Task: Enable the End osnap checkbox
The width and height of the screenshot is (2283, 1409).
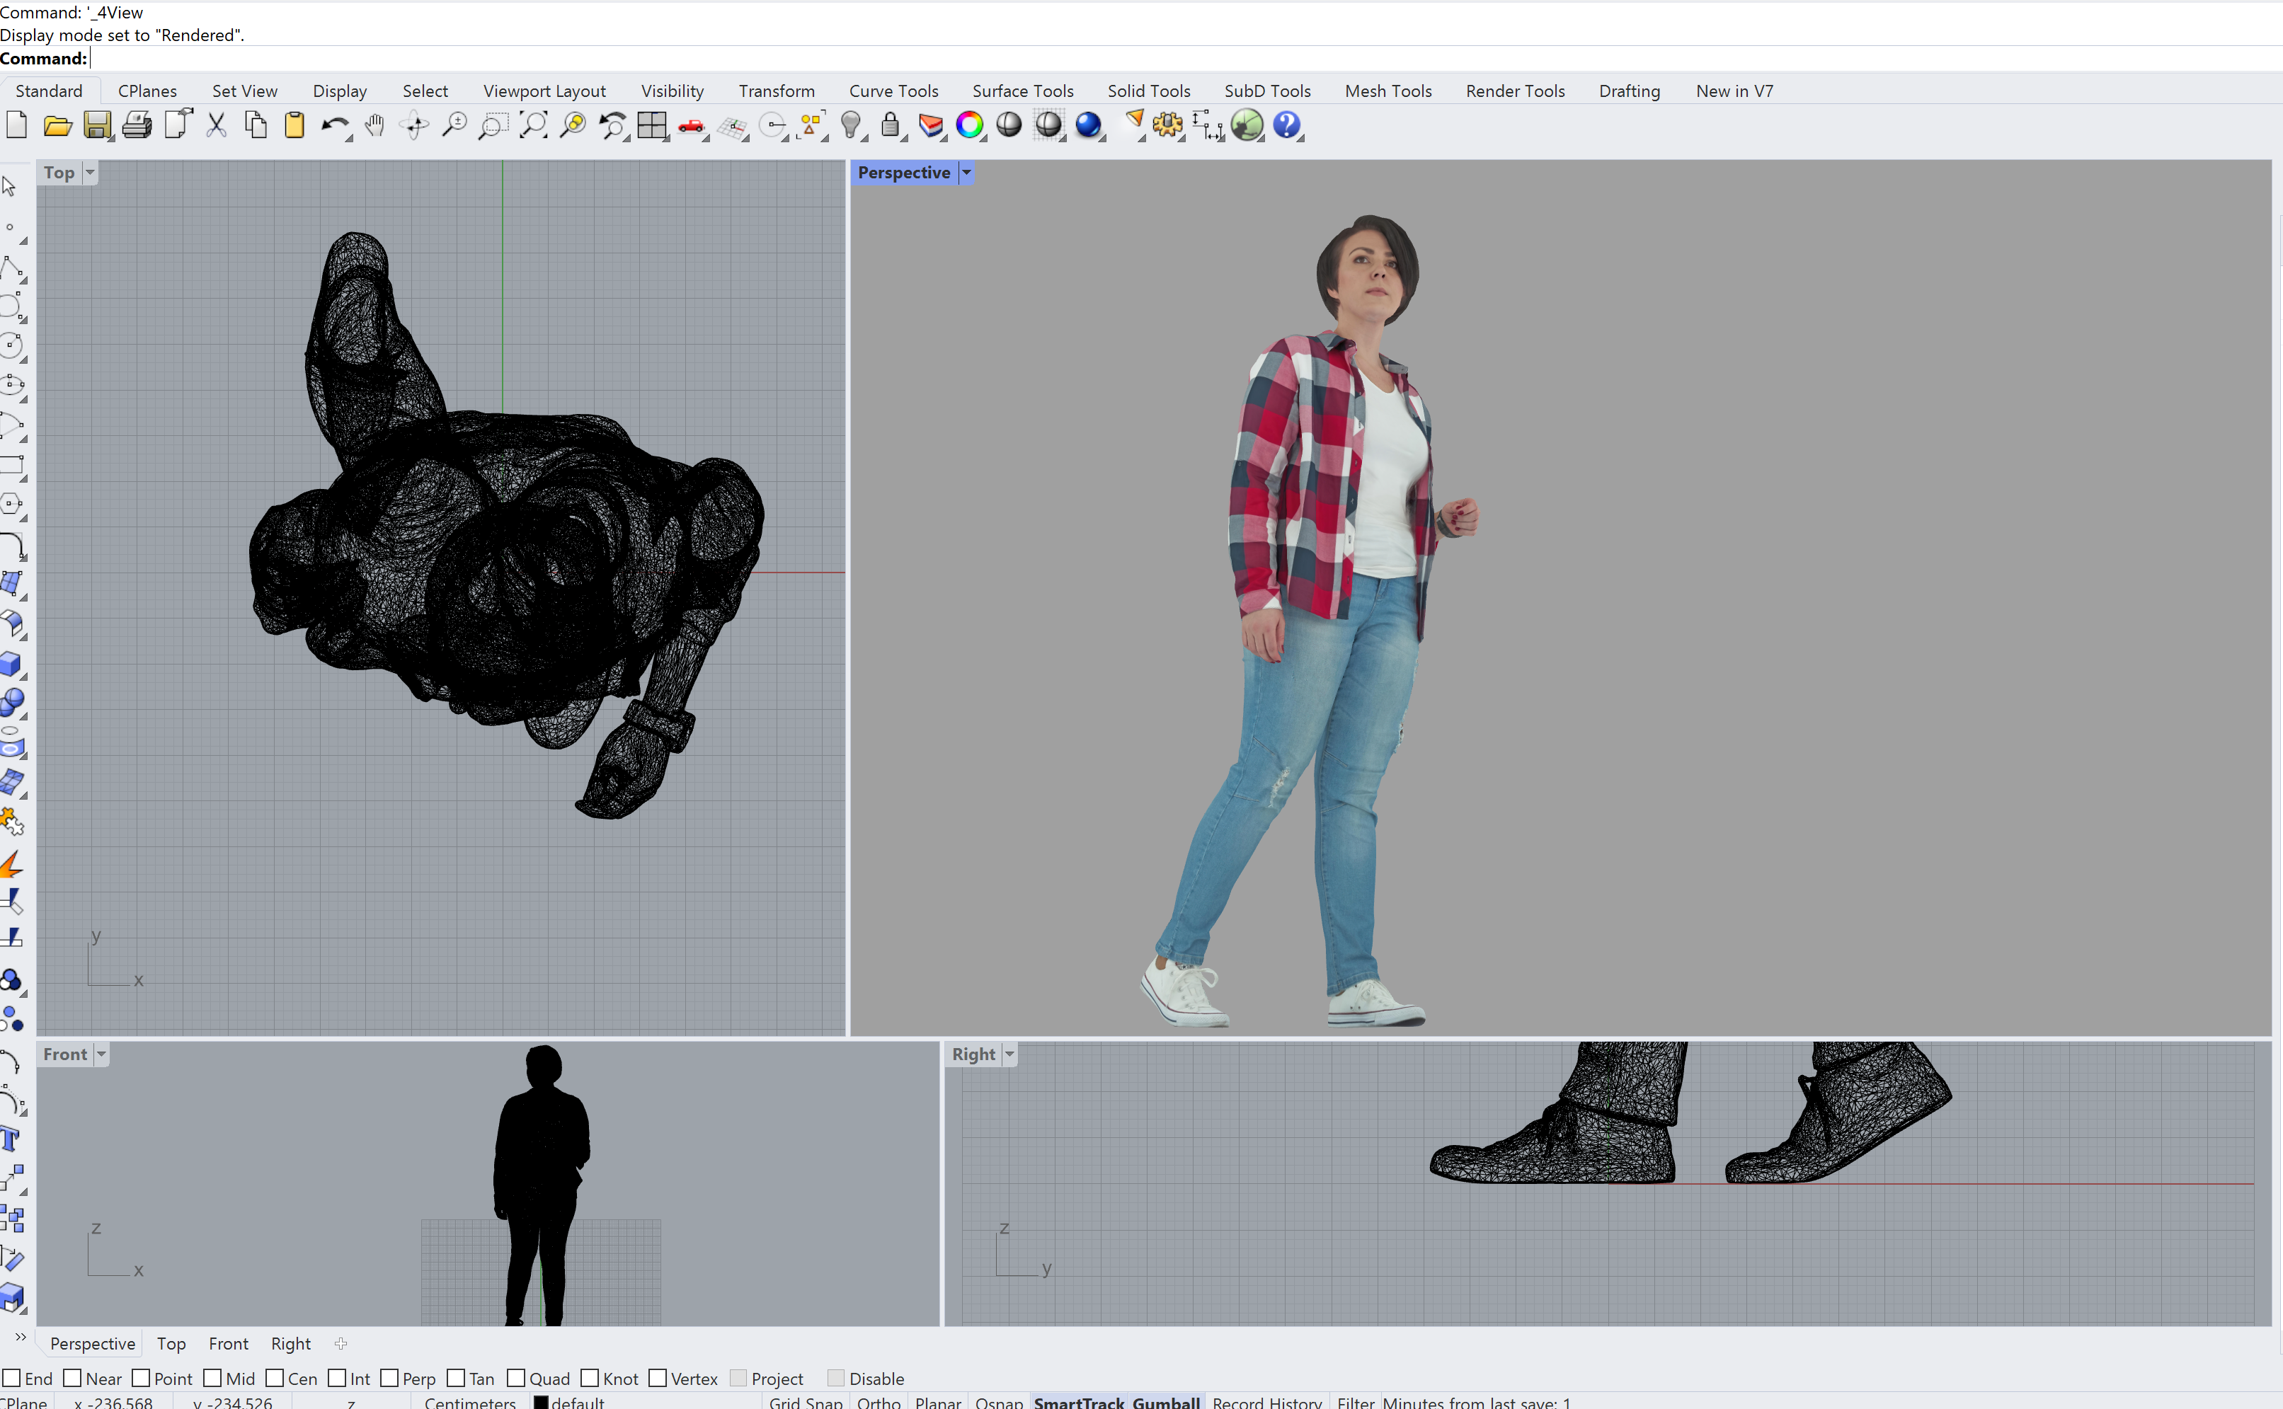Action: coord(12,1377)
